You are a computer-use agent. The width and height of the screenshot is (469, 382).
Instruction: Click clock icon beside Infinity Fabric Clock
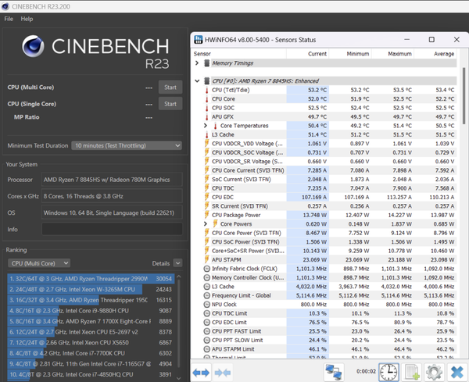point(206,269)
